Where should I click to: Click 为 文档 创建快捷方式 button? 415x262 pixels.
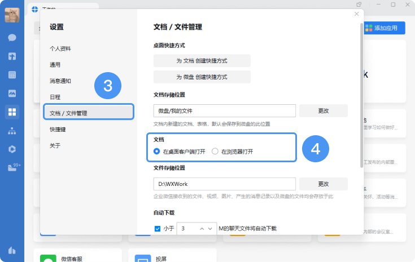tap(202, 60)
